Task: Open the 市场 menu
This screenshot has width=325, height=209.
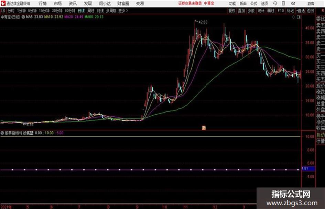Action: coord(58,3)
